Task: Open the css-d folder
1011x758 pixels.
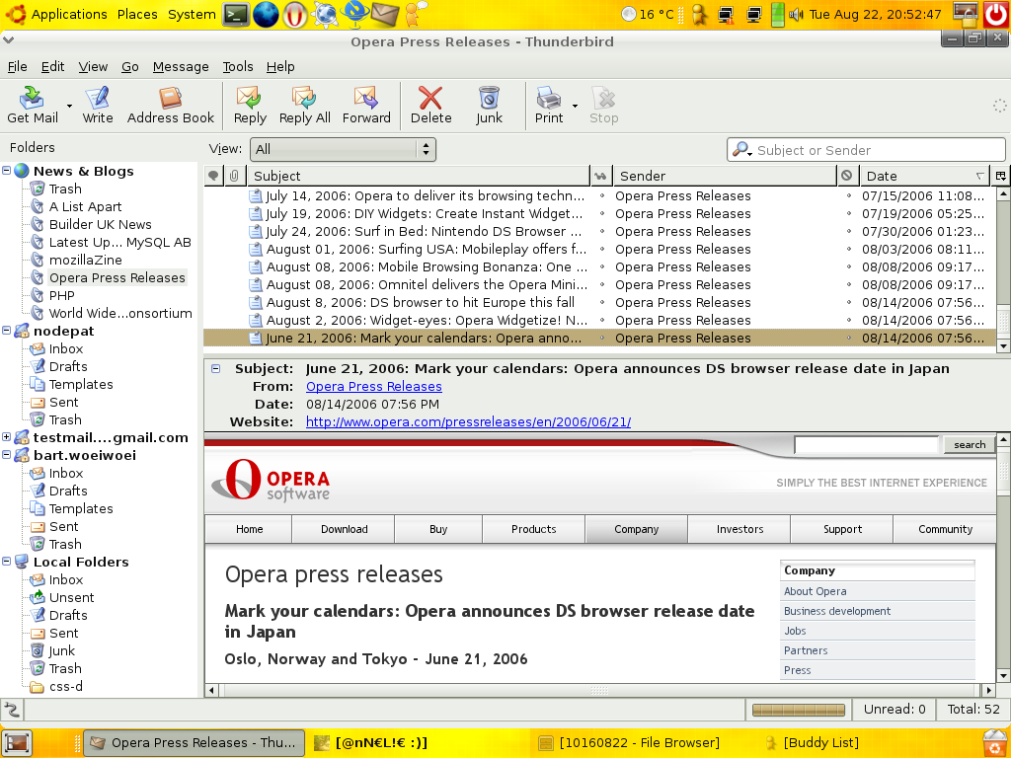Action: [66, 687]
